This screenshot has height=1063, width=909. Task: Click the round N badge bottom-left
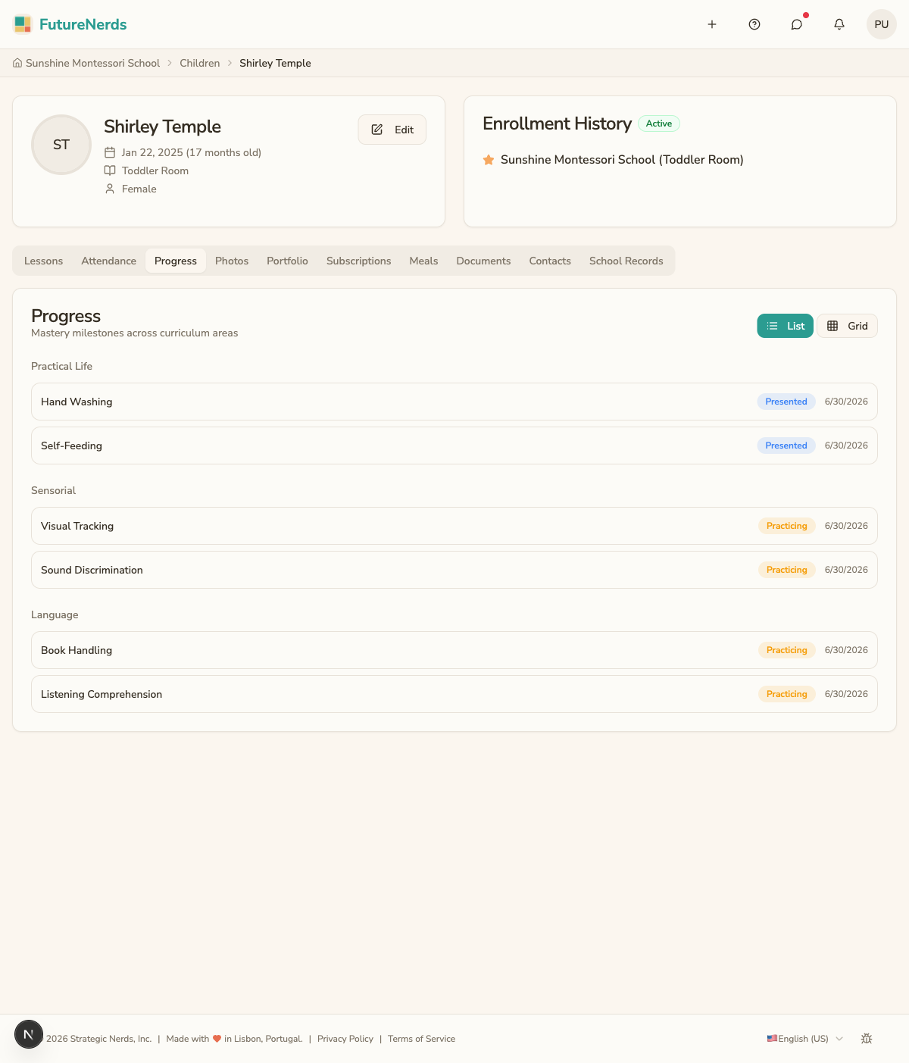click(x=29, y=1034)
